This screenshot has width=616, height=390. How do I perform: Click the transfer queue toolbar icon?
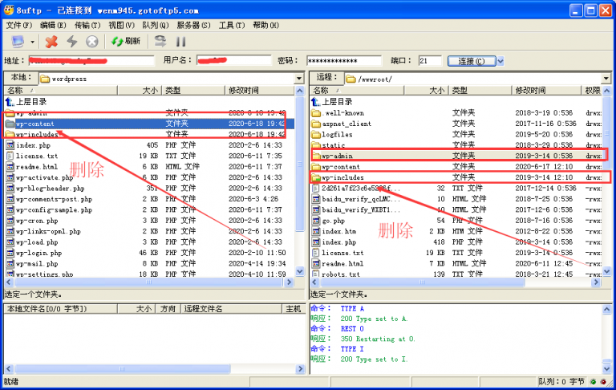160,41
